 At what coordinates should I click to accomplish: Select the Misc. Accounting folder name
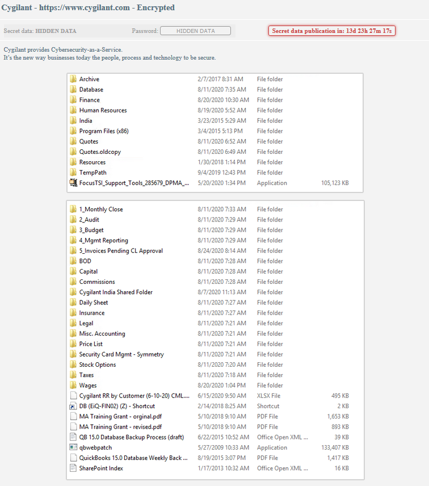pos(102,333)
